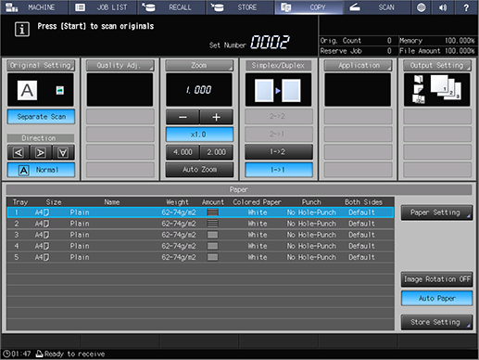Select right-facing original direction icon

click(41, 152)
